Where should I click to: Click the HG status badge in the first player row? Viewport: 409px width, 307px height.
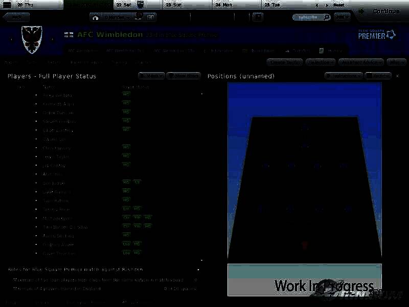click(x=126, y=95)
